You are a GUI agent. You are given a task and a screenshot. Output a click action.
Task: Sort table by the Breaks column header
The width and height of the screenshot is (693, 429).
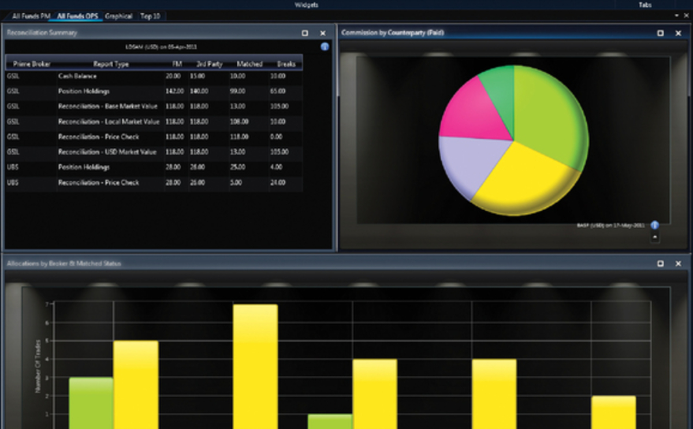point(286,64)
